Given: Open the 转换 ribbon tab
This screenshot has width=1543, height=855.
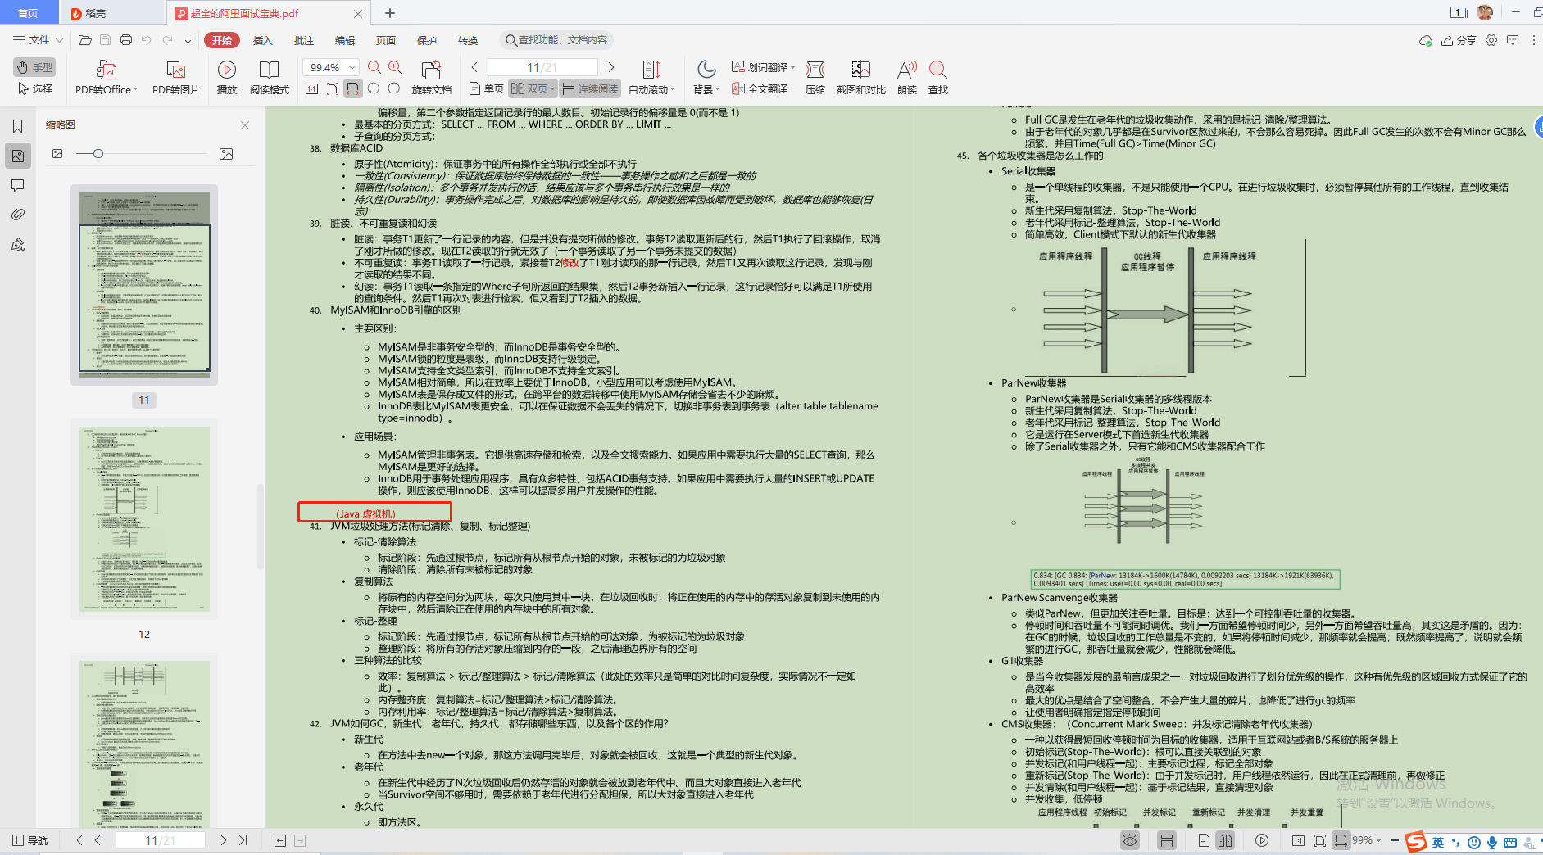Looking at the screenshot, I should click(x=468, y=40).
